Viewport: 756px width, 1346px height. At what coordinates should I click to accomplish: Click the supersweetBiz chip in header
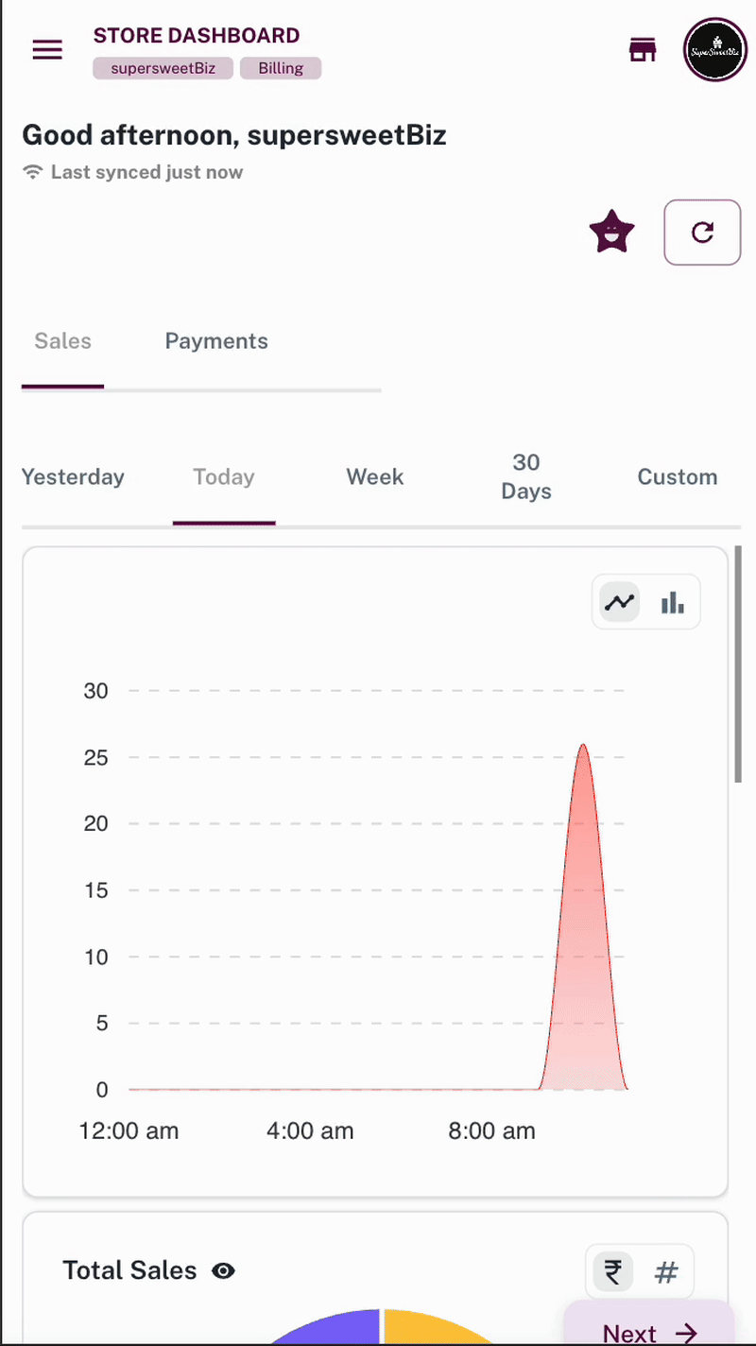pos(163,68)
